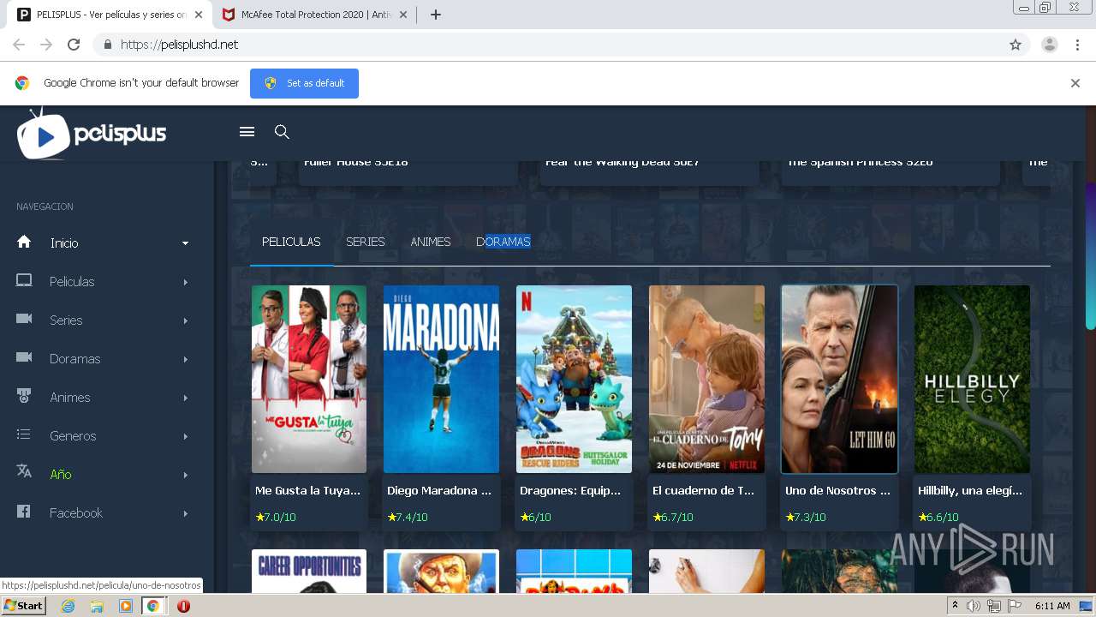The image size is (1096, 617).
Task: Click the Inicio home icon
Action: click(24, 242)
